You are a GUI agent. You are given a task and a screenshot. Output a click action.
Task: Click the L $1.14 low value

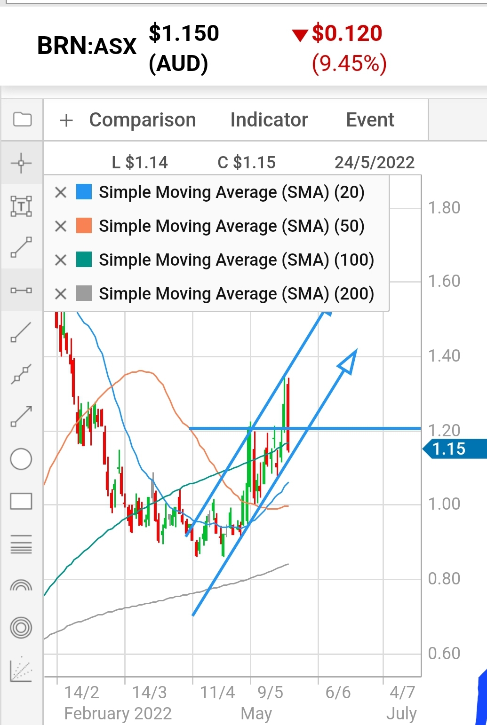(140, 163)
